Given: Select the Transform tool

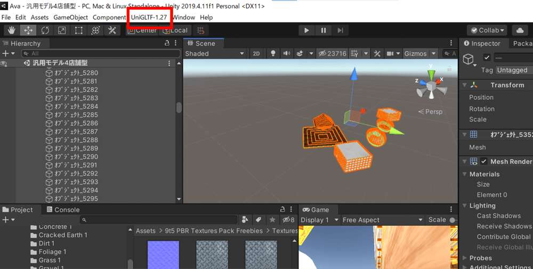Looking at the screenshot, I should pos(95,30).
